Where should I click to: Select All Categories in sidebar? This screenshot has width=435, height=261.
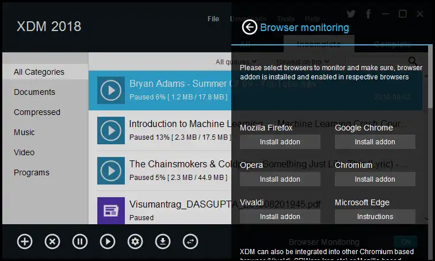45,72
